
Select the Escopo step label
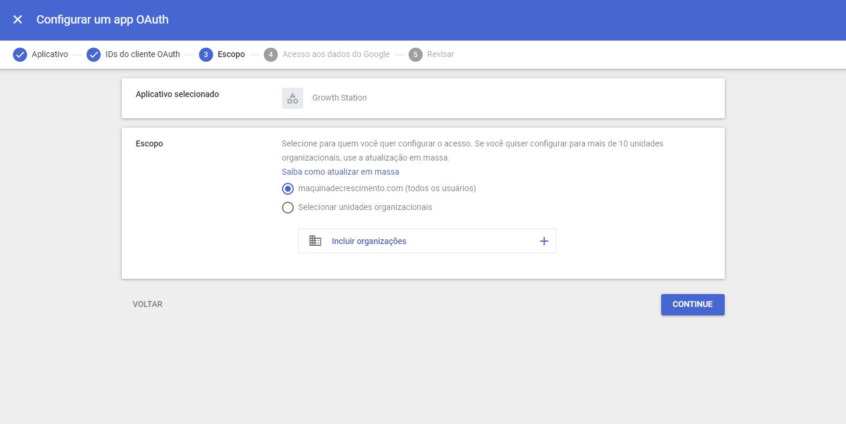tap(231, 55)
